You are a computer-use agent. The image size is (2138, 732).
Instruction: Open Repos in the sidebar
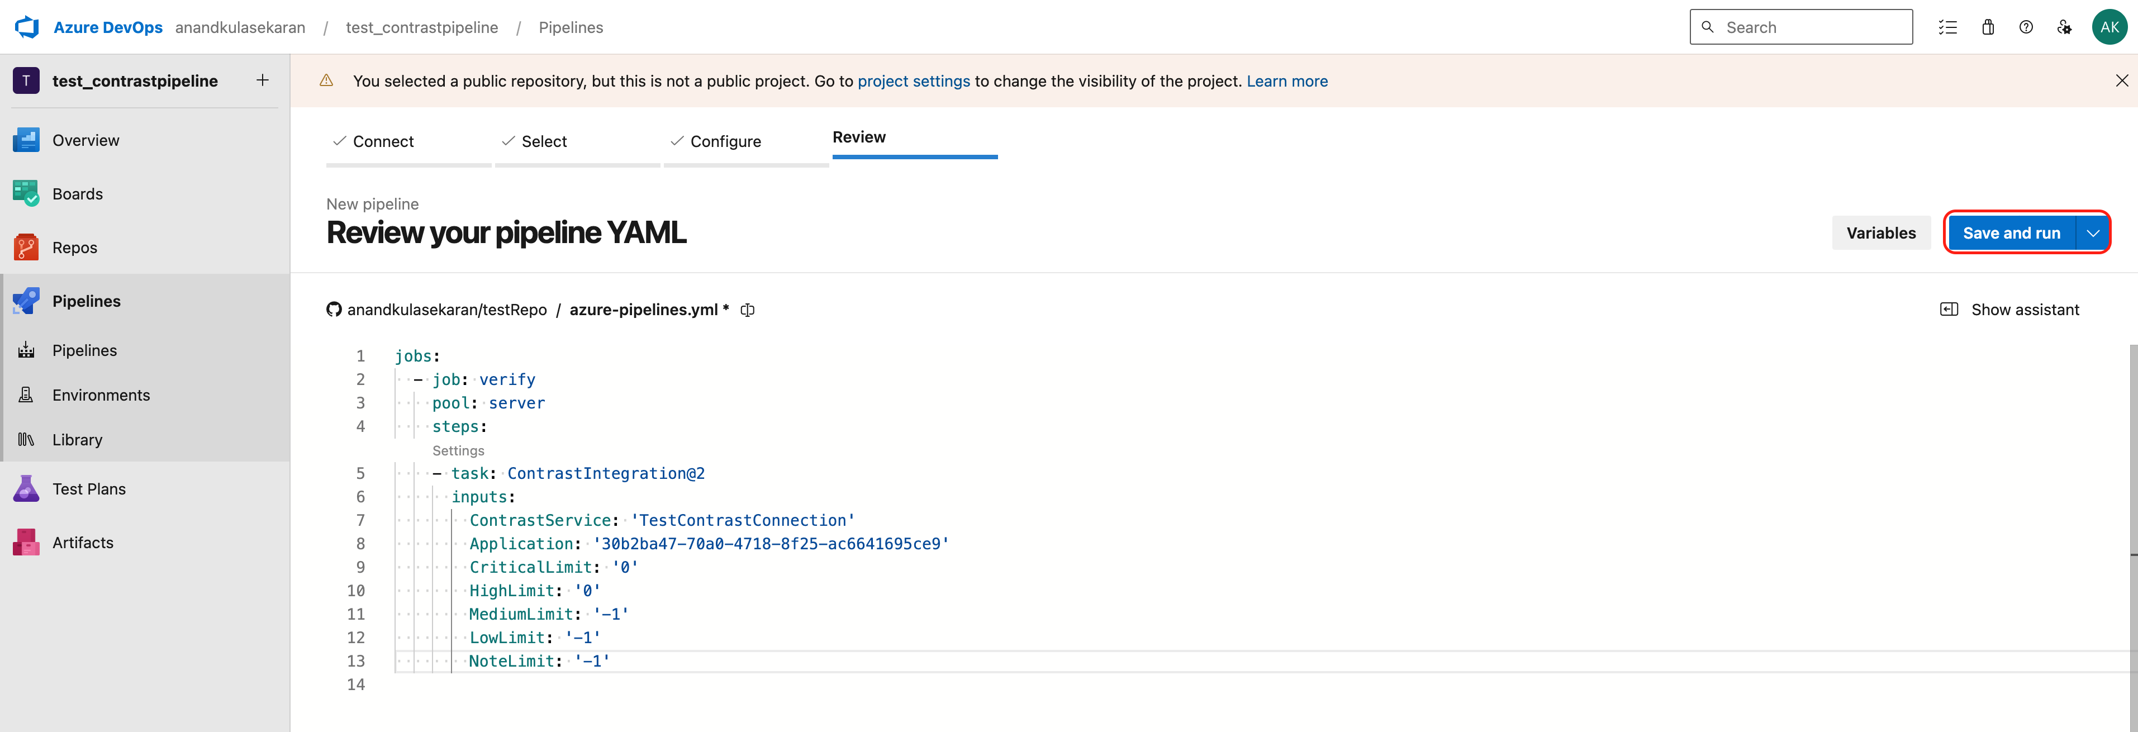pos(145,248)
